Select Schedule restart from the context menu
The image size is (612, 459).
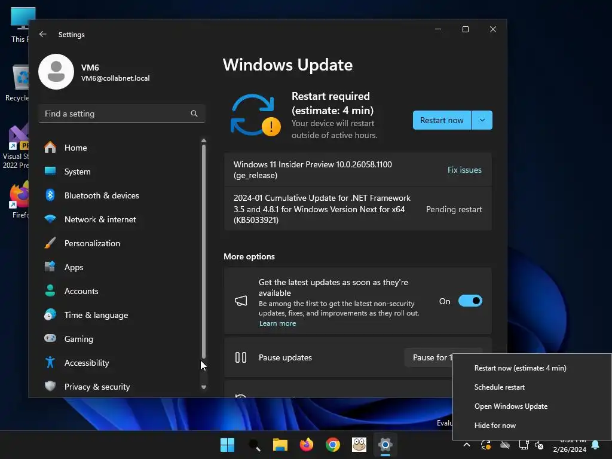[499, 387]
